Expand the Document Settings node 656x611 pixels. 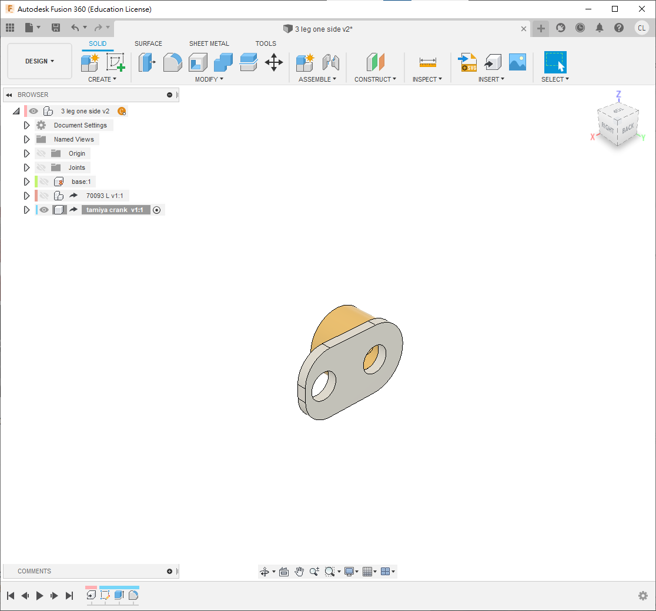(x=26, y=125)
